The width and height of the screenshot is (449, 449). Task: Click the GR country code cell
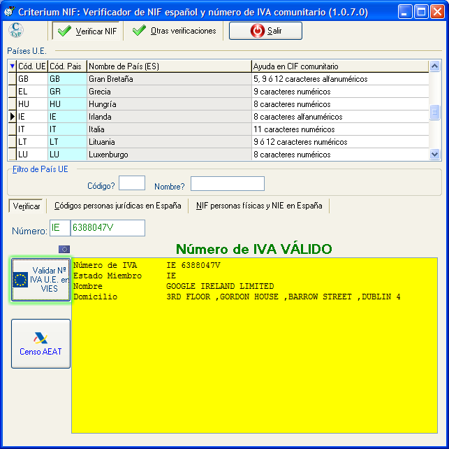click(x=67, y=92)
